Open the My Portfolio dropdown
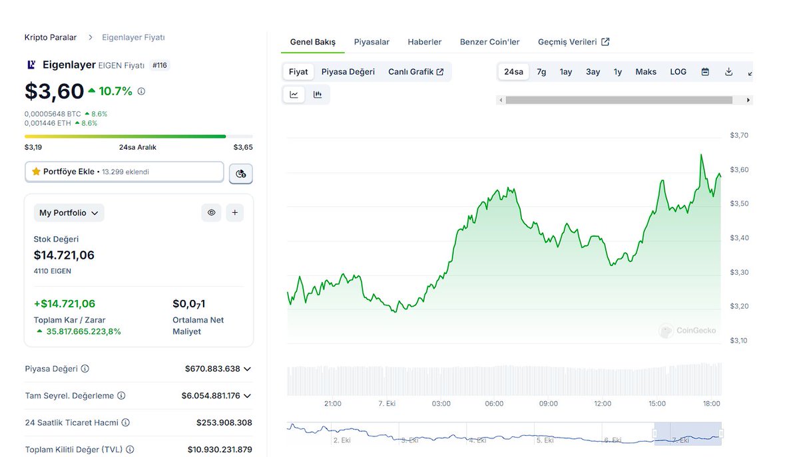Image resolution: width=799 pixels, height=457 pixels. click(x=69, y=213)
